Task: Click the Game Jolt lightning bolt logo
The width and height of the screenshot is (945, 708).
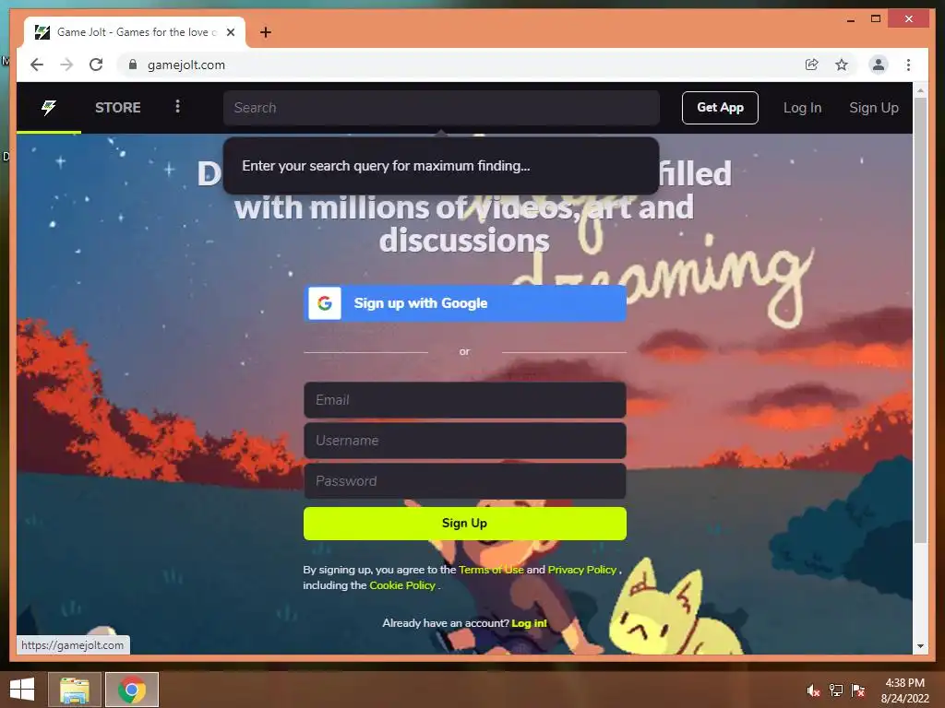Action: tap(49, 108)
